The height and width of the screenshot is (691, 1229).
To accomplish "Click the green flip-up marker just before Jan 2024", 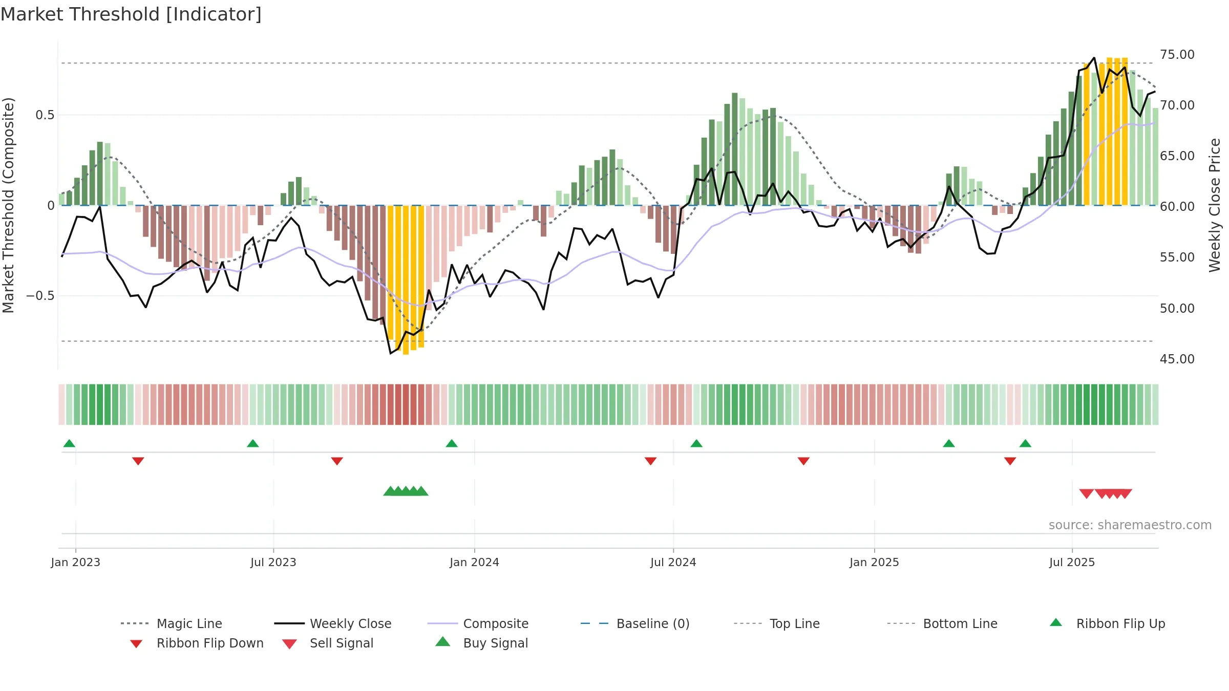I will coord(451,443).
